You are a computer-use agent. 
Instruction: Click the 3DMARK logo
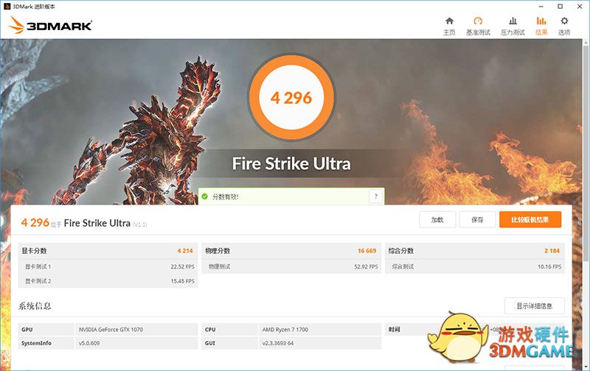point(50,25)
